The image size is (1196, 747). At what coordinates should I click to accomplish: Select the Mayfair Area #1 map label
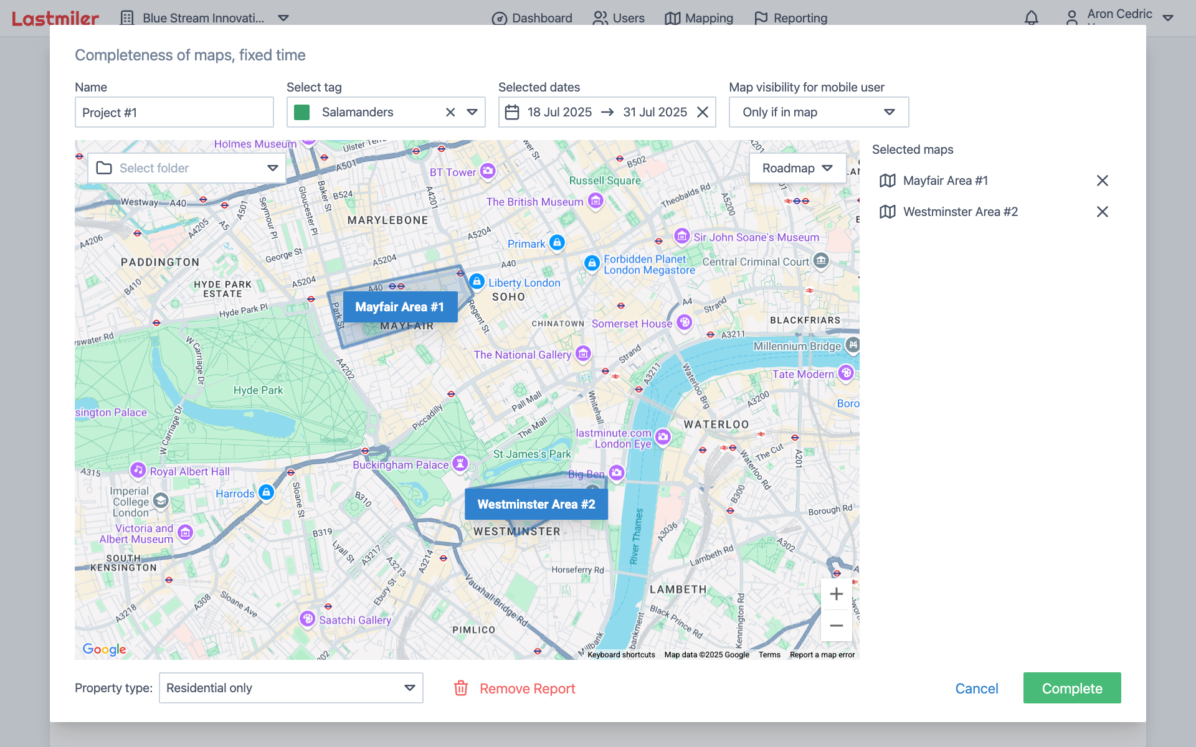tap(400, 307)
